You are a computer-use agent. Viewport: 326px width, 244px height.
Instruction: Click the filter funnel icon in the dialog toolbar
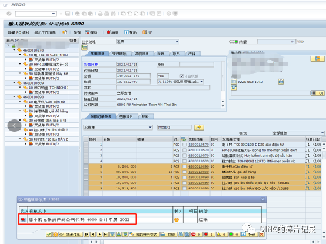[x=112, y=234]
